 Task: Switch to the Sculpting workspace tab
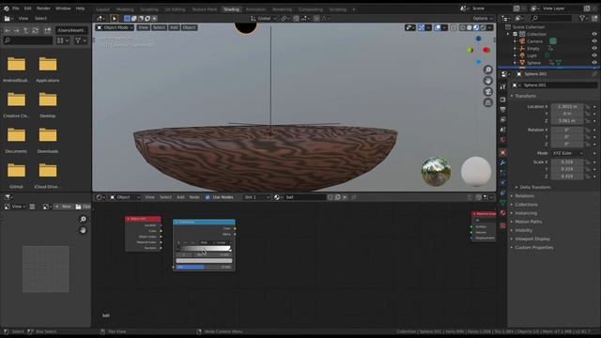coord(149,9)
